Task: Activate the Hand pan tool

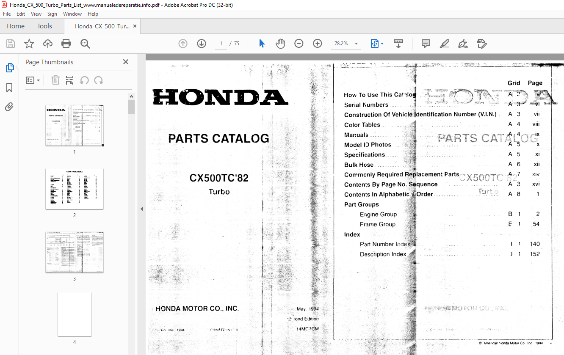Action: click(280, 44)
